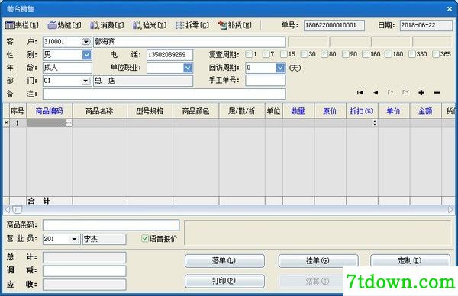
Task: Check the 复查周期 7 days checkbox
Action: [266, 54]
